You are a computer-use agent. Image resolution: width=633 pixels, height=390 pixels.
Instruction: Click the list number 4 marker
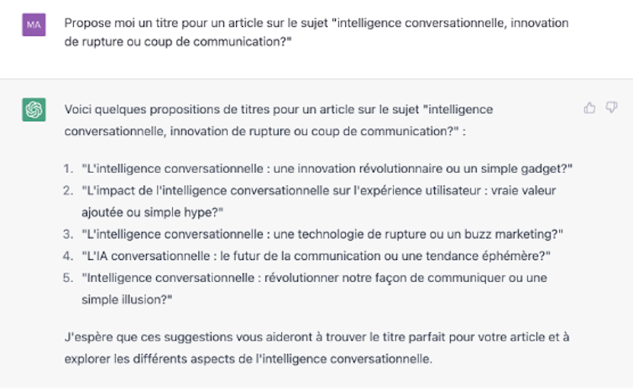tap(69, 256)
